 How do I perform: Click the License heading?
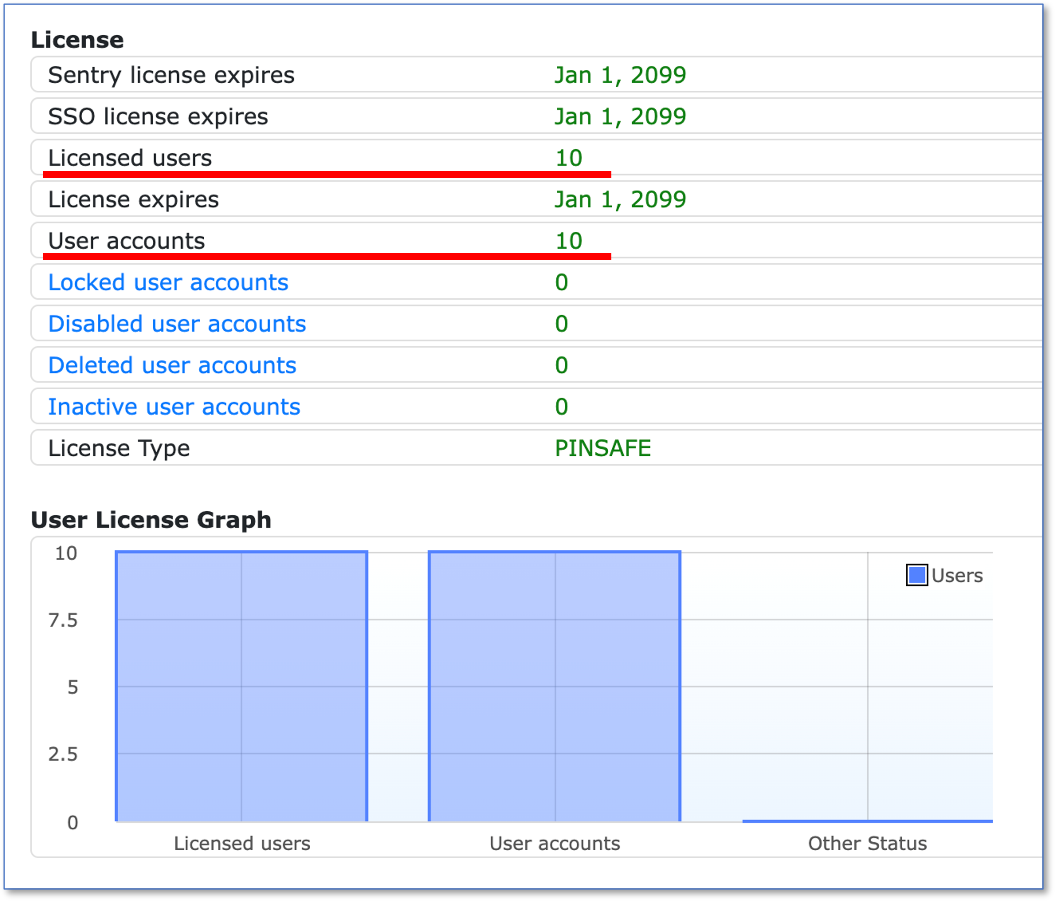click(x=78, y=40)
